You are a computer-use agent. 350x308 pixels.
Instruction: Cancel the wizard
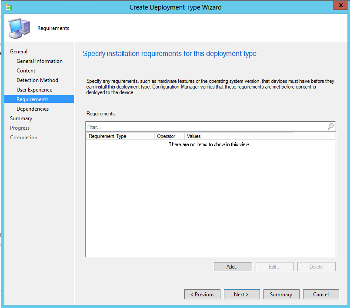[x=321, y=295]
